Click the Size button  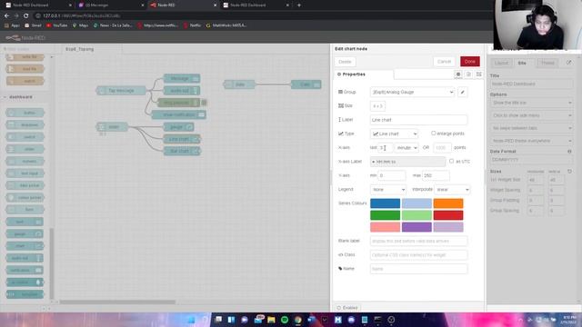pos(377,106)
